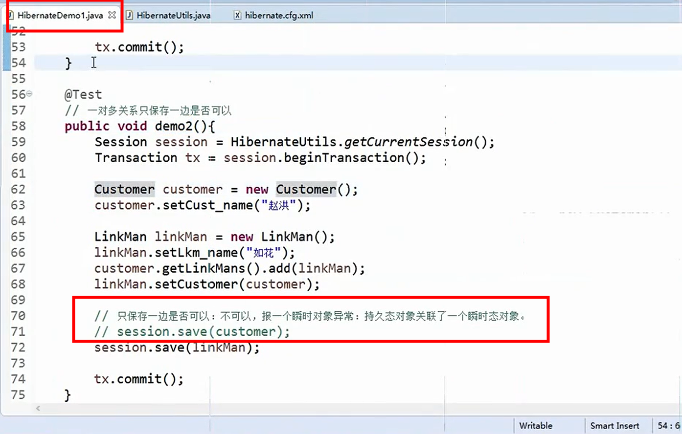Click line number 72 in the gutter
The width and height of the screenshot is (682, 434).
18,347
